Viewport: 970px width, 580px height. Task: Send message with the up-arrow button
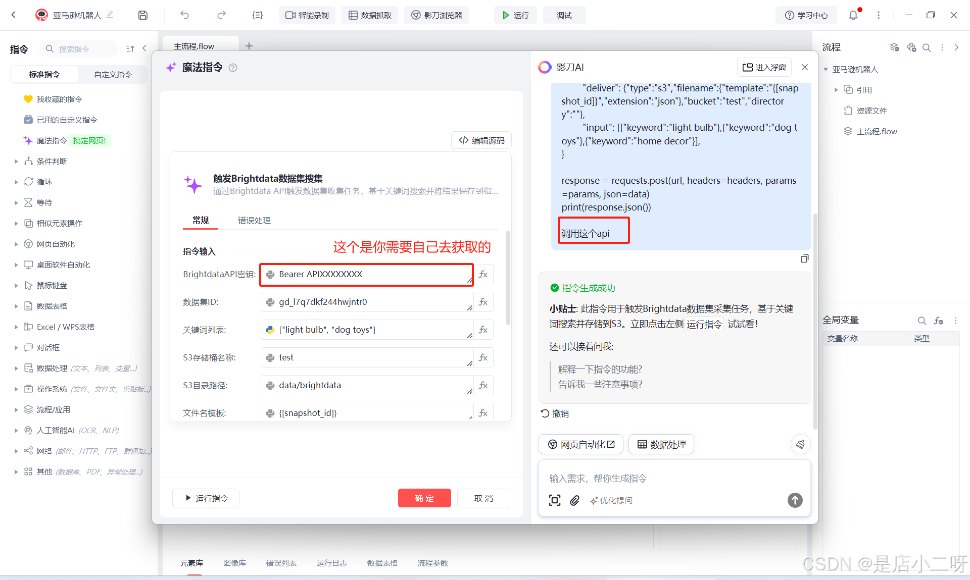pos(795,500)
